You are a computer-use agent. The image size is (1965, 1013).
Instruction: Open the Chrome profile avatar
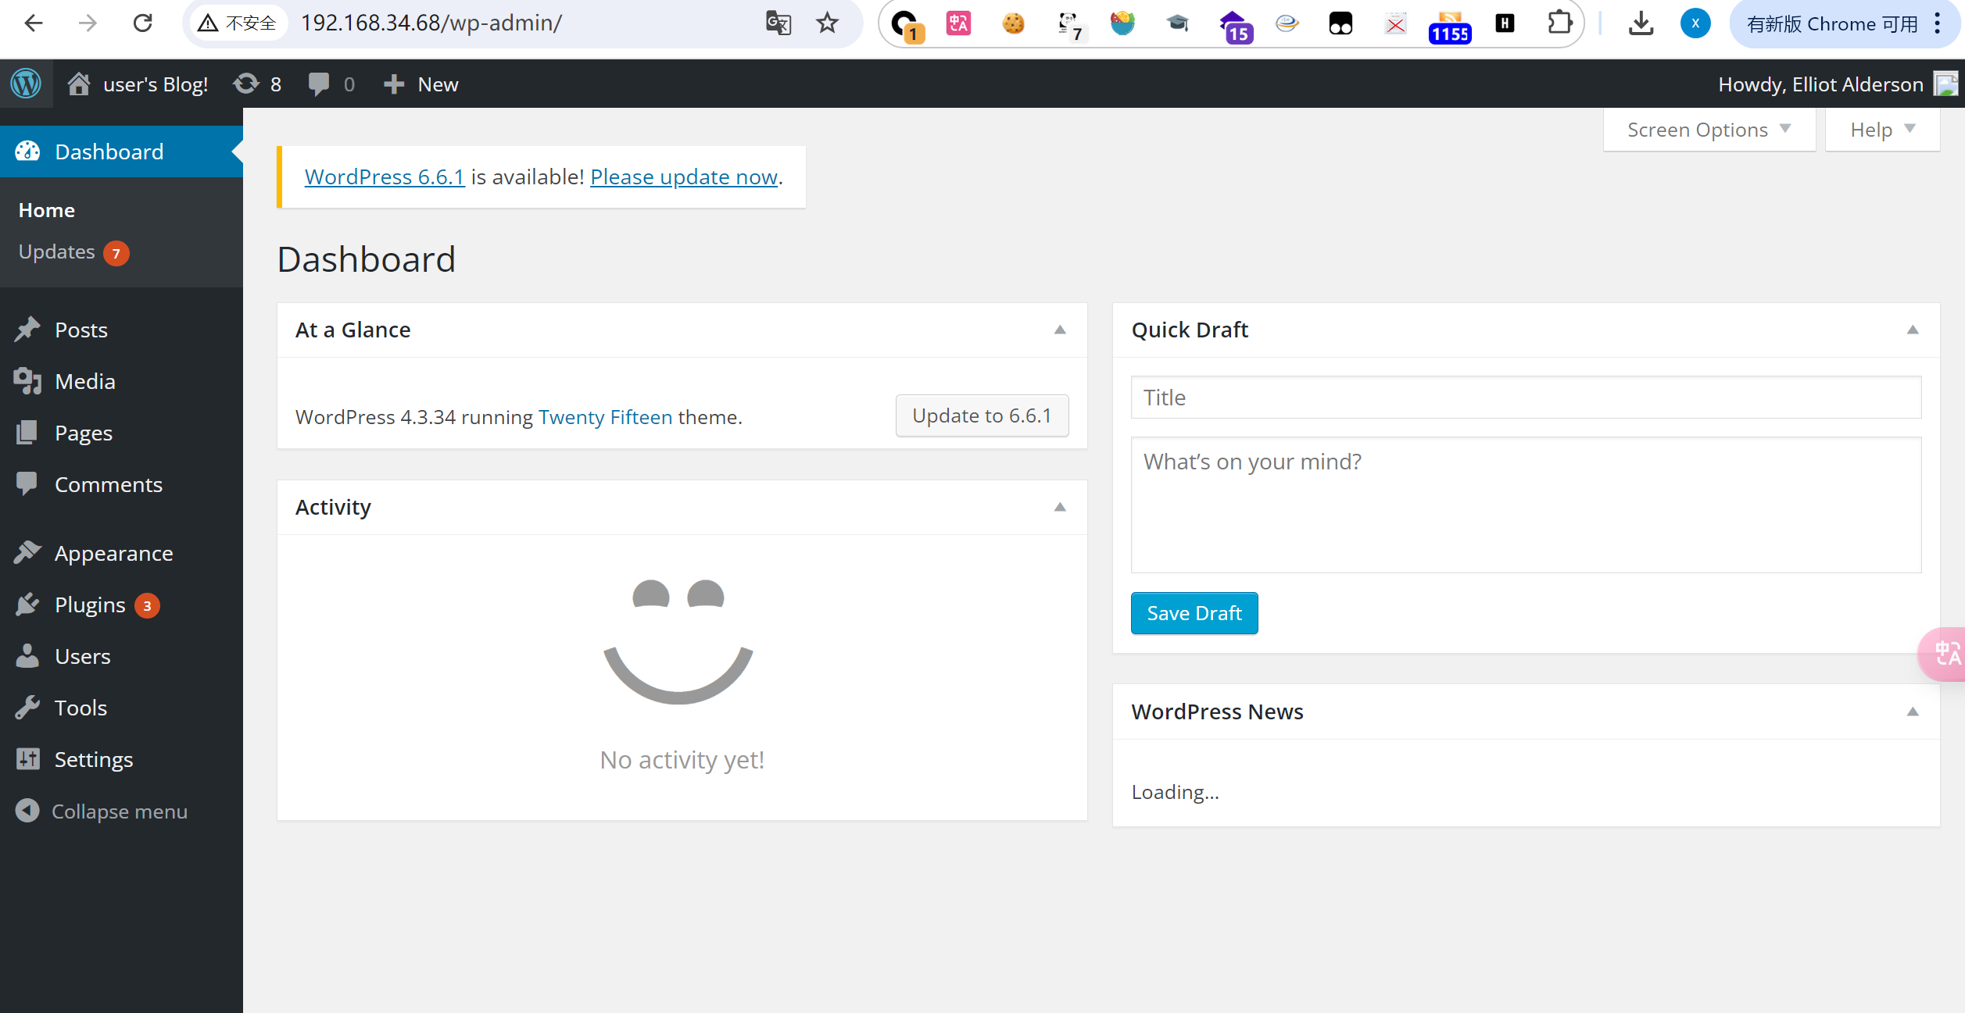[x=1695, y=23]
